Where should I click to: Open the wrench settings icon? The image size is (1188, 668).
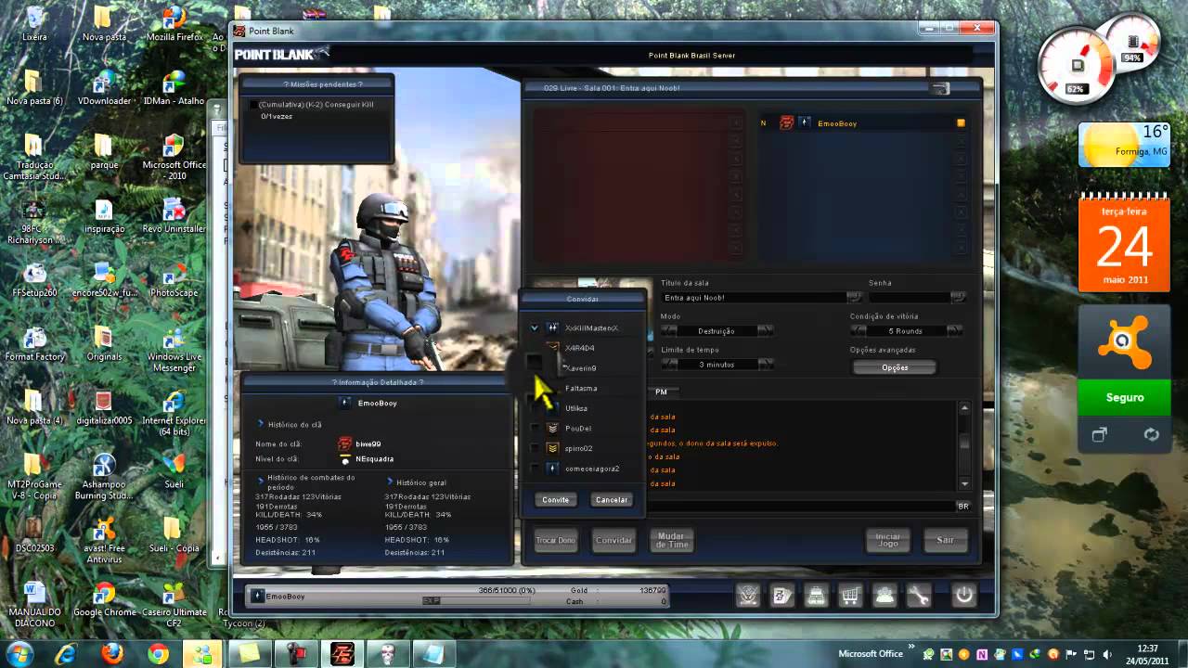pos(918,596)
